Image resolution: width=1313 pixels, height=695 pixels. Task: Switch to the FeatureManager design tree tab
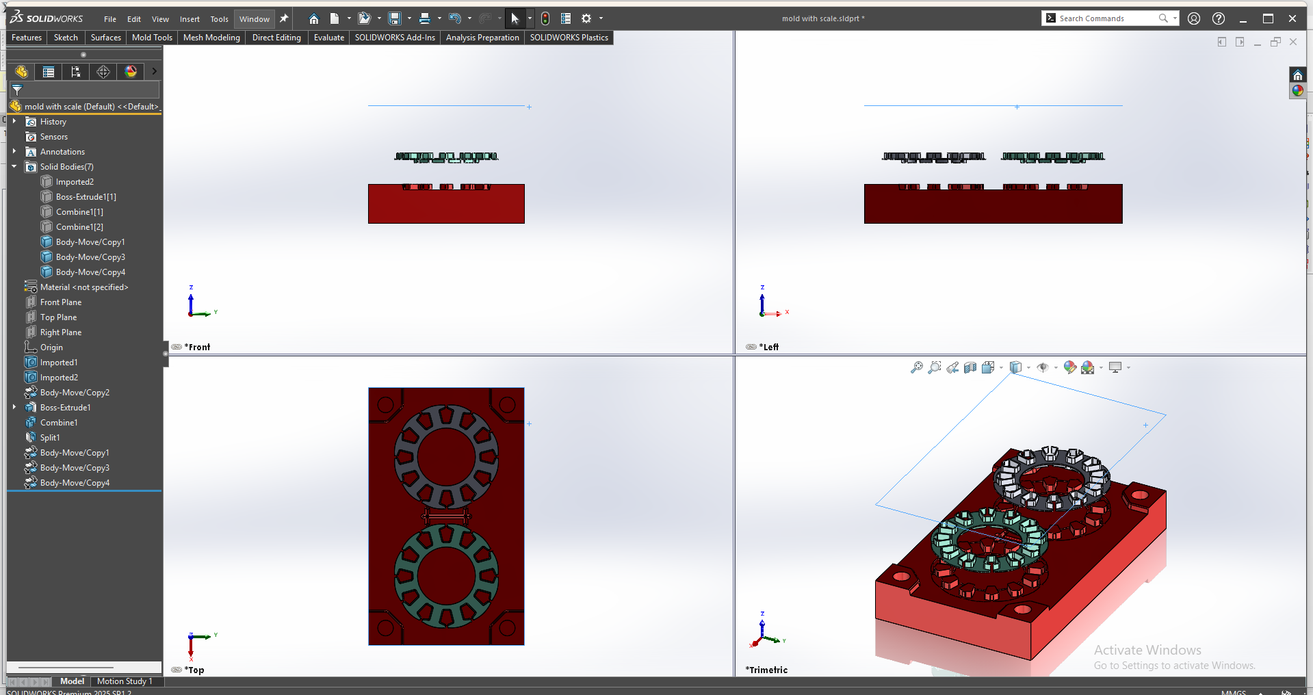coord(21,72)
